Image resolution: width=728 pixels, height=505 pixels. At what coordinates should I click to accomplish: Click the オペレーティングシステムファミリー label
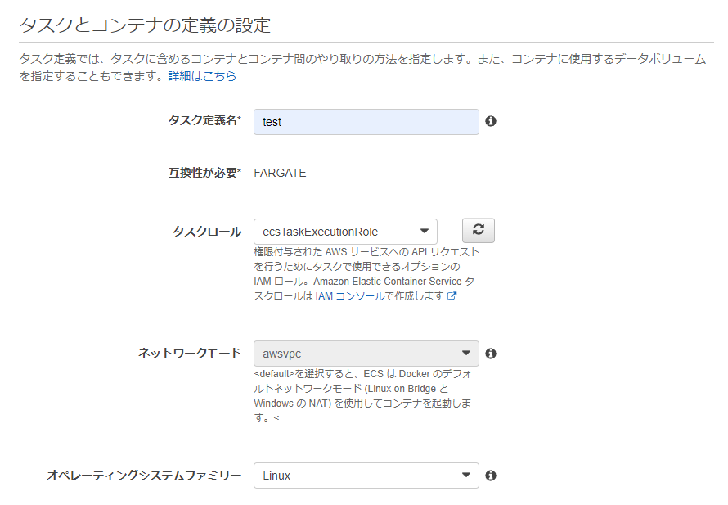[144, 476]
